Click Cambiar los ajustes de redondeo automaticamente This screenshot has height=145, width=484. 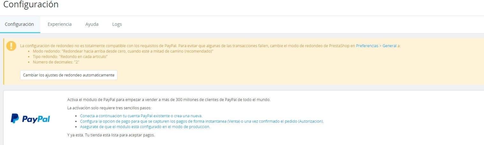69,75
